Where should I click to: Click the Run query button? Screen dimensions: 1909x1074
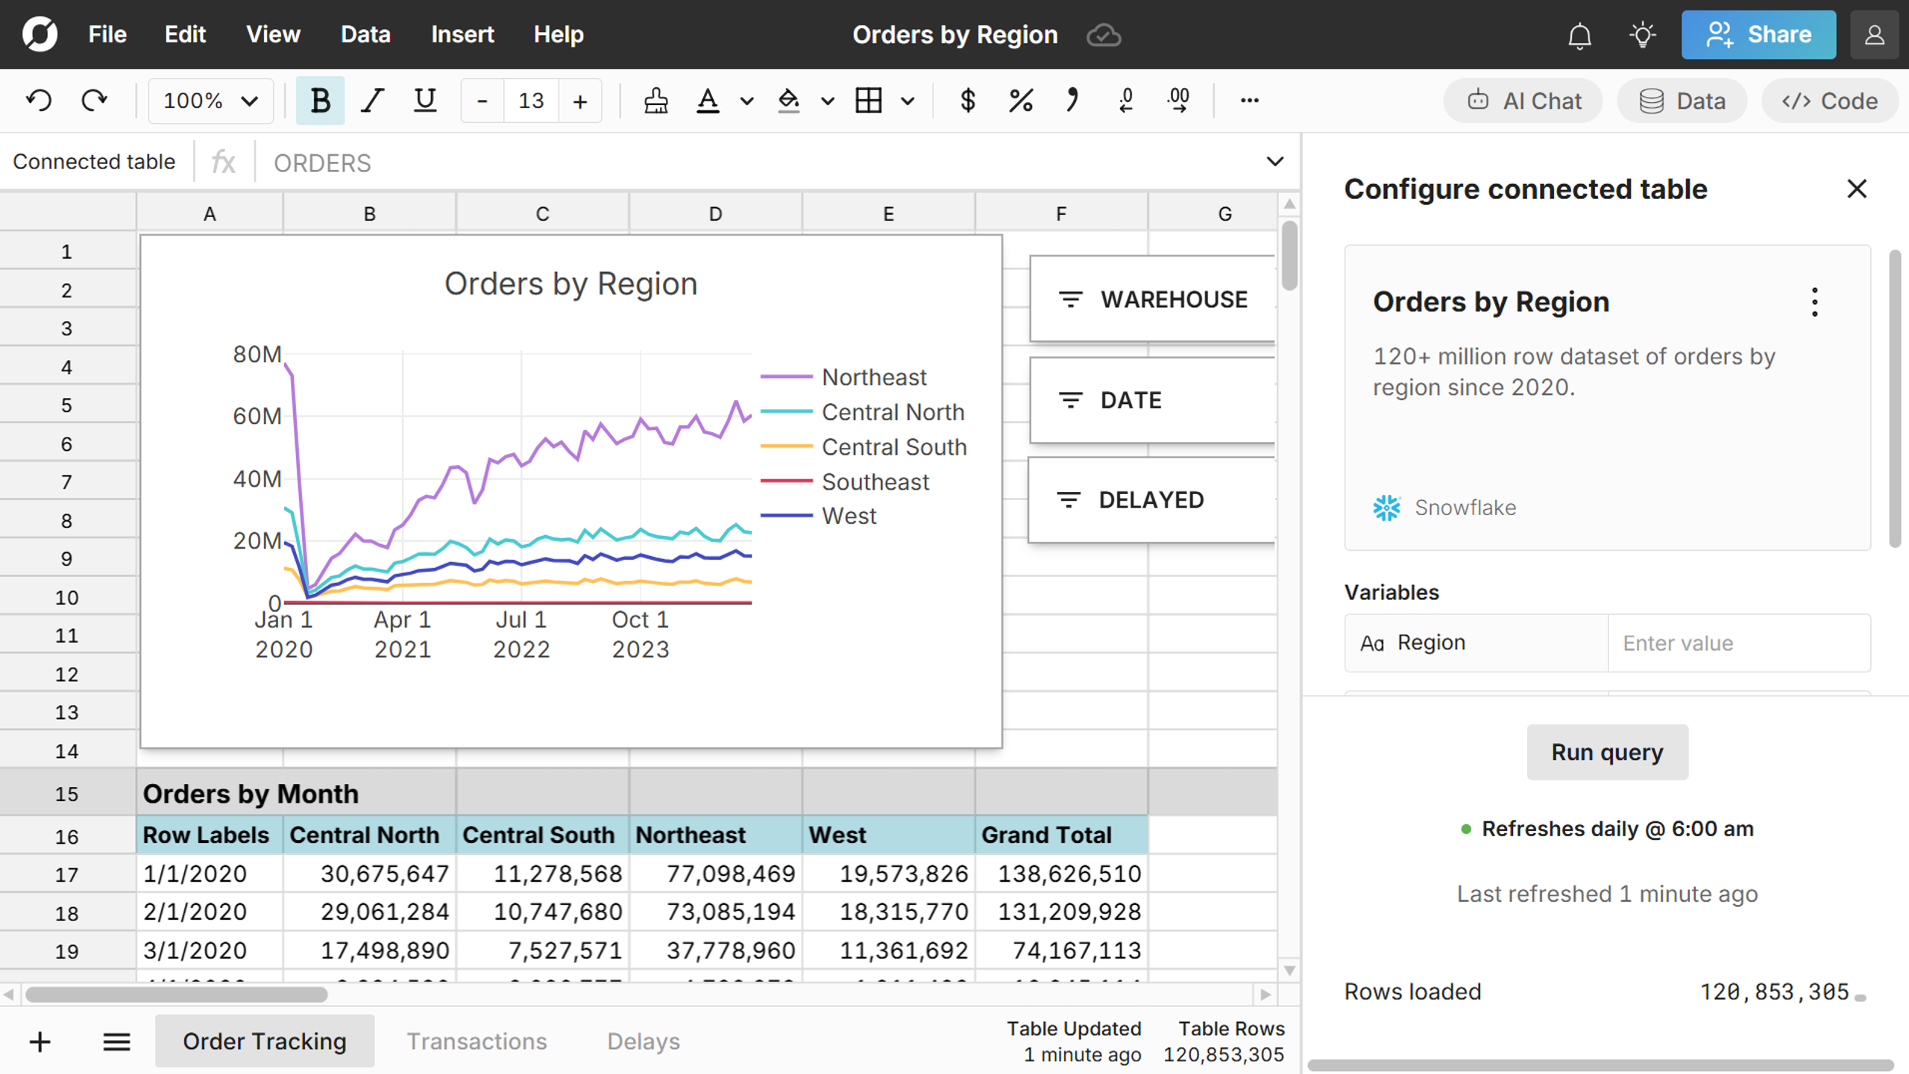(1607, 752)
